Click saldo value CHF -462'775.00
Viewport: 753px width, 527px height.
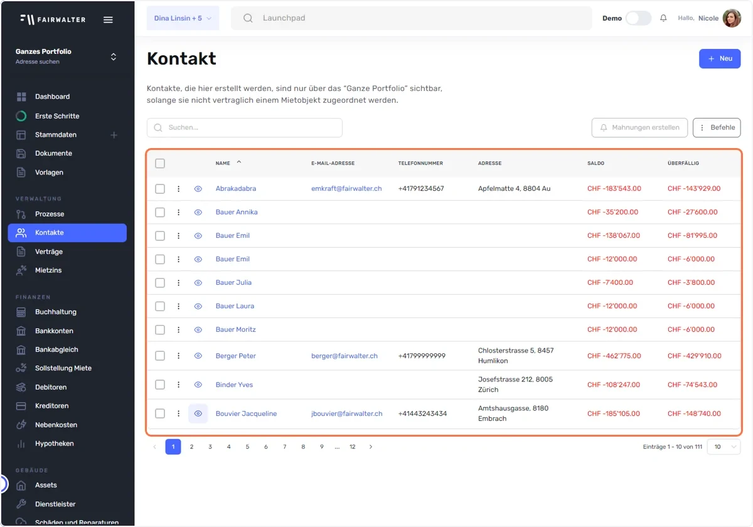pos(614,356)
